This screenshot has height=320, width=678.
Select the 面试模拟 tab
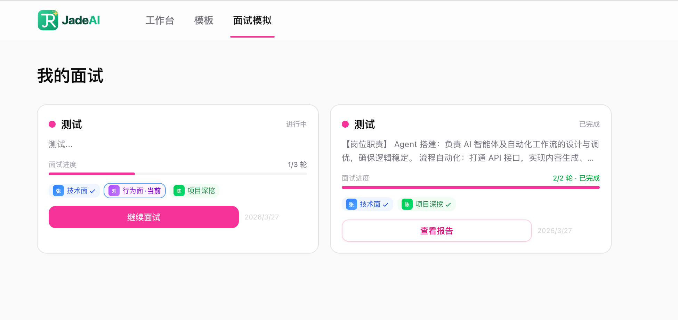252,21
